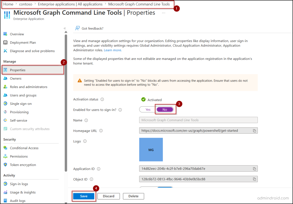Click the Diagnose and solve problems wrench icon
Screen dimensions: 293x204
click(x=5, y=51)
